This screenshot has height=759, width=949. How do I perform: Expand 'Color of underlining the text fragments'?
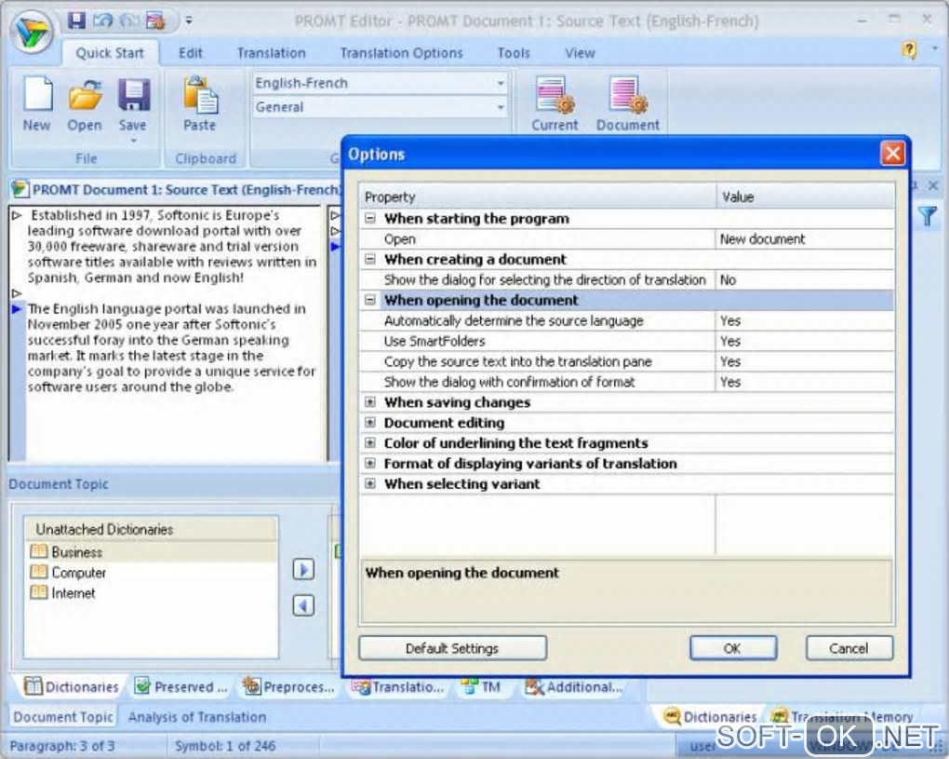pyautogui.click(x=370, y=442)
